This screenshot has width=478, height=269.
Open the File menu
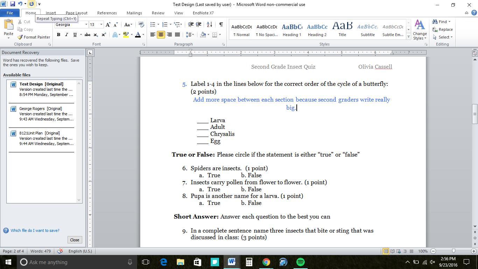tap(10, 13)
